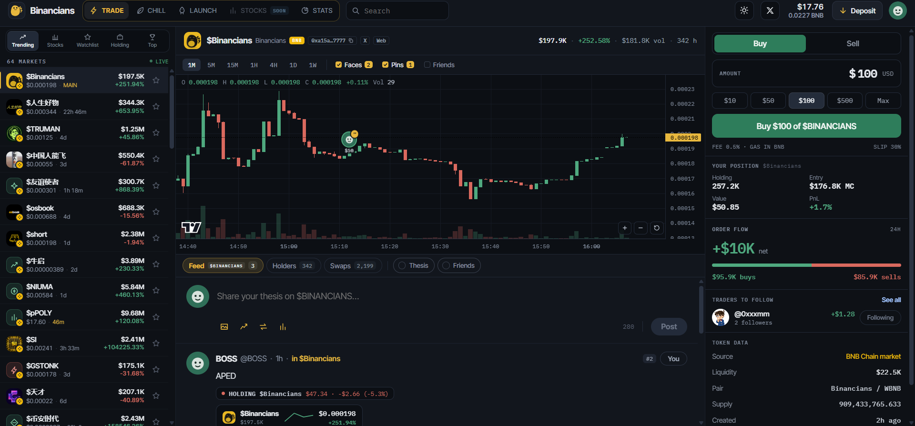Viewport: 915px width, 426px height.
Task: Add bar chart icon in thesis composer
Action: [x=283, y=326]
